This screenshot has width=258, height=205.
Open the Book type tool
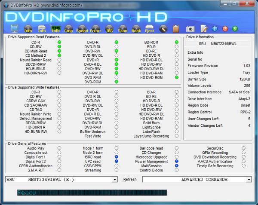(x=136, y=29)
